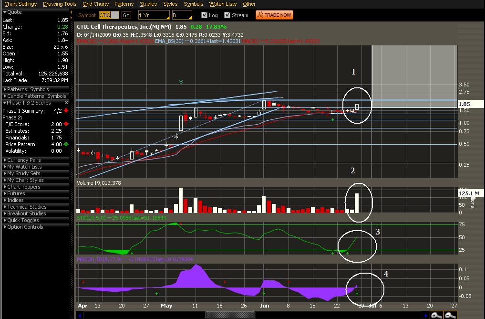
Task: Open the Patterns menu
Action: 124,4
